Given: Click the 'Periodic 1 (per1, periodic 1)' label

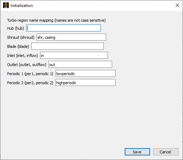Looking at the screenshot, I should coord(30,74).
